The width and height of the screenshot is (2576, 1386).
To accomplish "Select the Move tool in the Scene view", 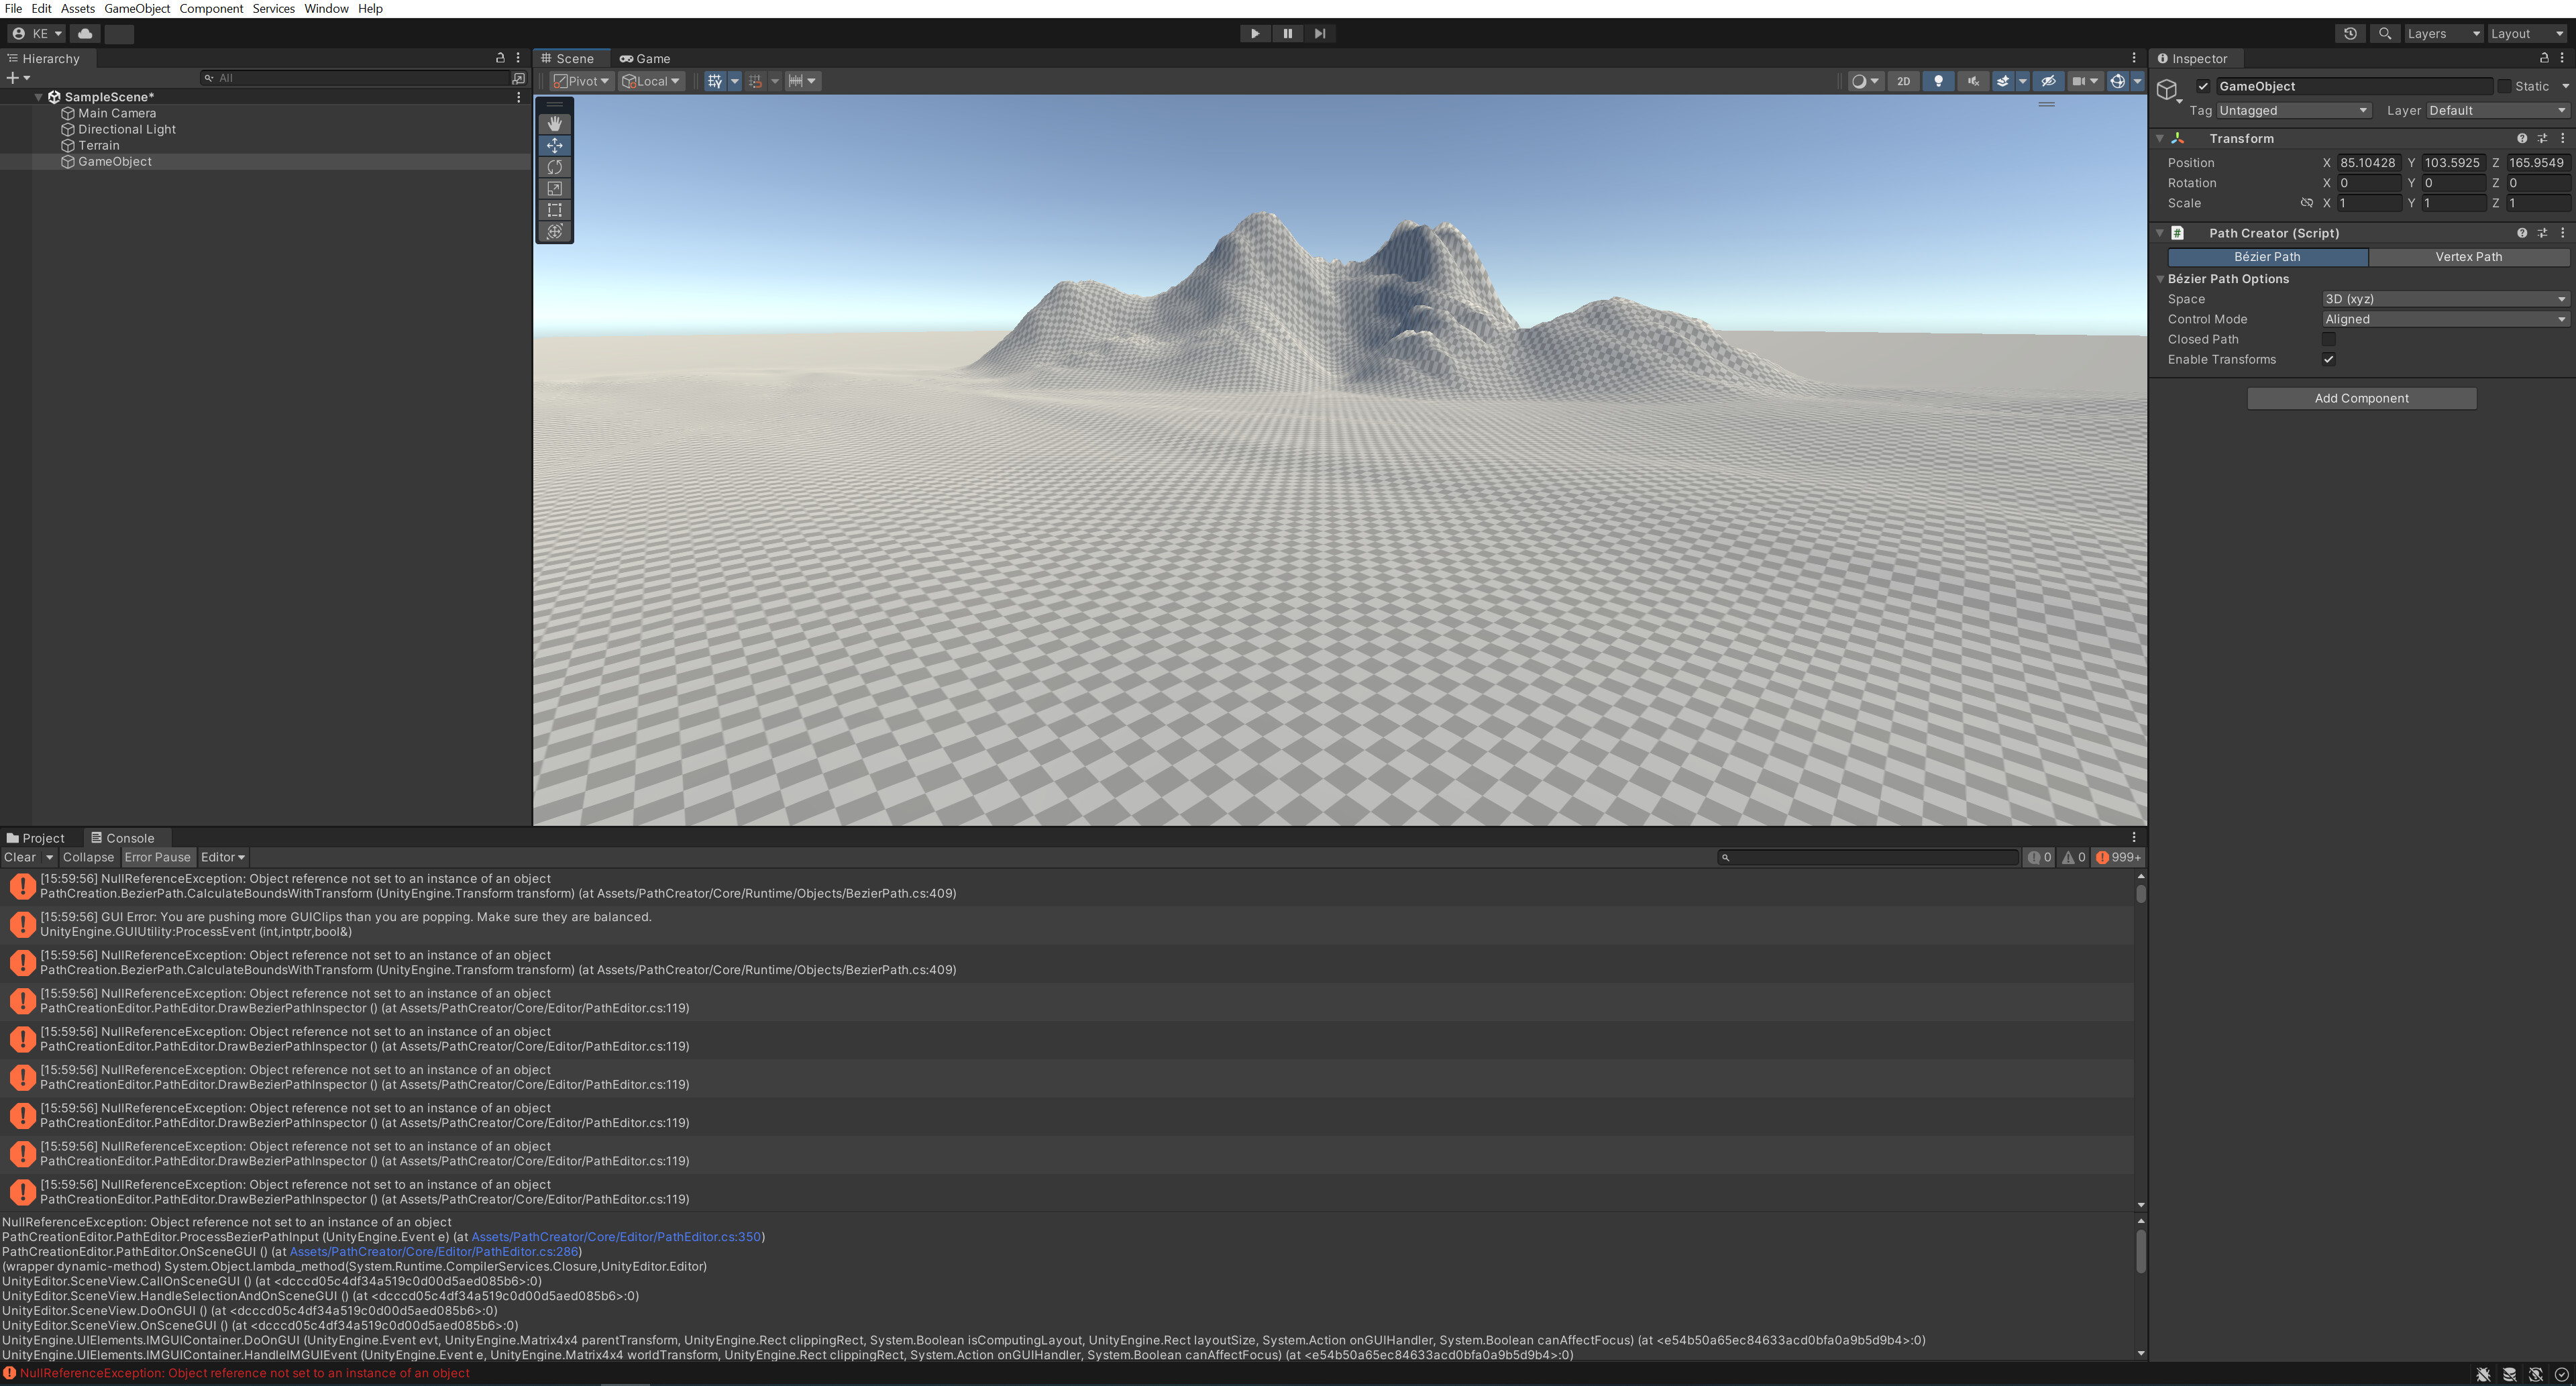I will (x=554, y=145).
